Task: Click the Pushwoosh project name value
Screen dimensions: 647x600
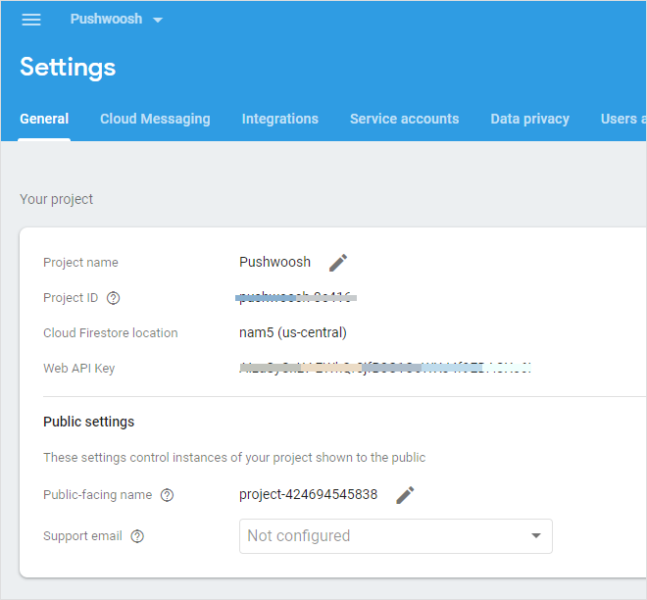Action: tap(274, 262)
